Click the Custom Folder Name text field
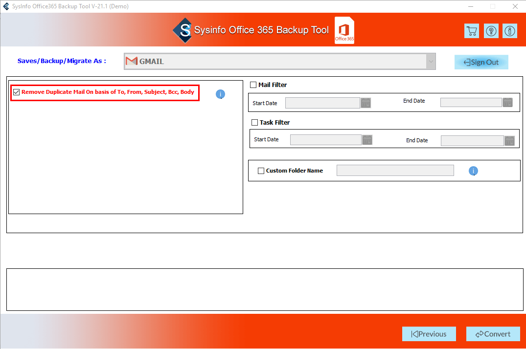Image resolution: width=526 pixels, height=349 pixels. 395,170
